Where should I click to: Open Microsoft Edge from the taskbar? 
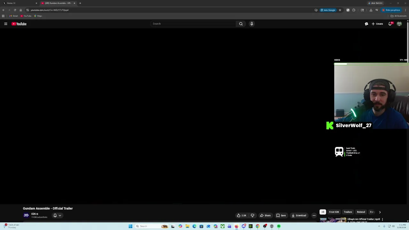[194, 226]
